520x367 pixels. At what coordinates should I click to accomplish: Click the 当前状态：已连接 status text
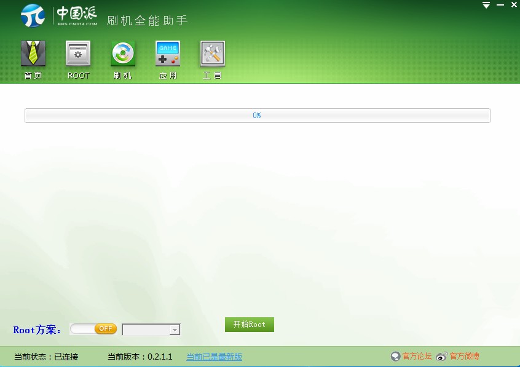[x=46, y=357]
